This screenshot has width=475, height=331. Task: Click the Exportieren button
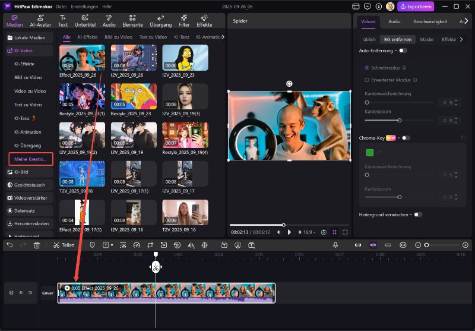pyautogui.click(x=416, y=7)
